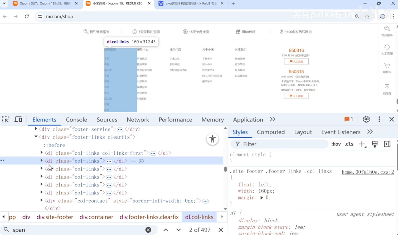Switch to Xiaomi SU7 browser tab
398x235 pixels.
tap(45, 3)
